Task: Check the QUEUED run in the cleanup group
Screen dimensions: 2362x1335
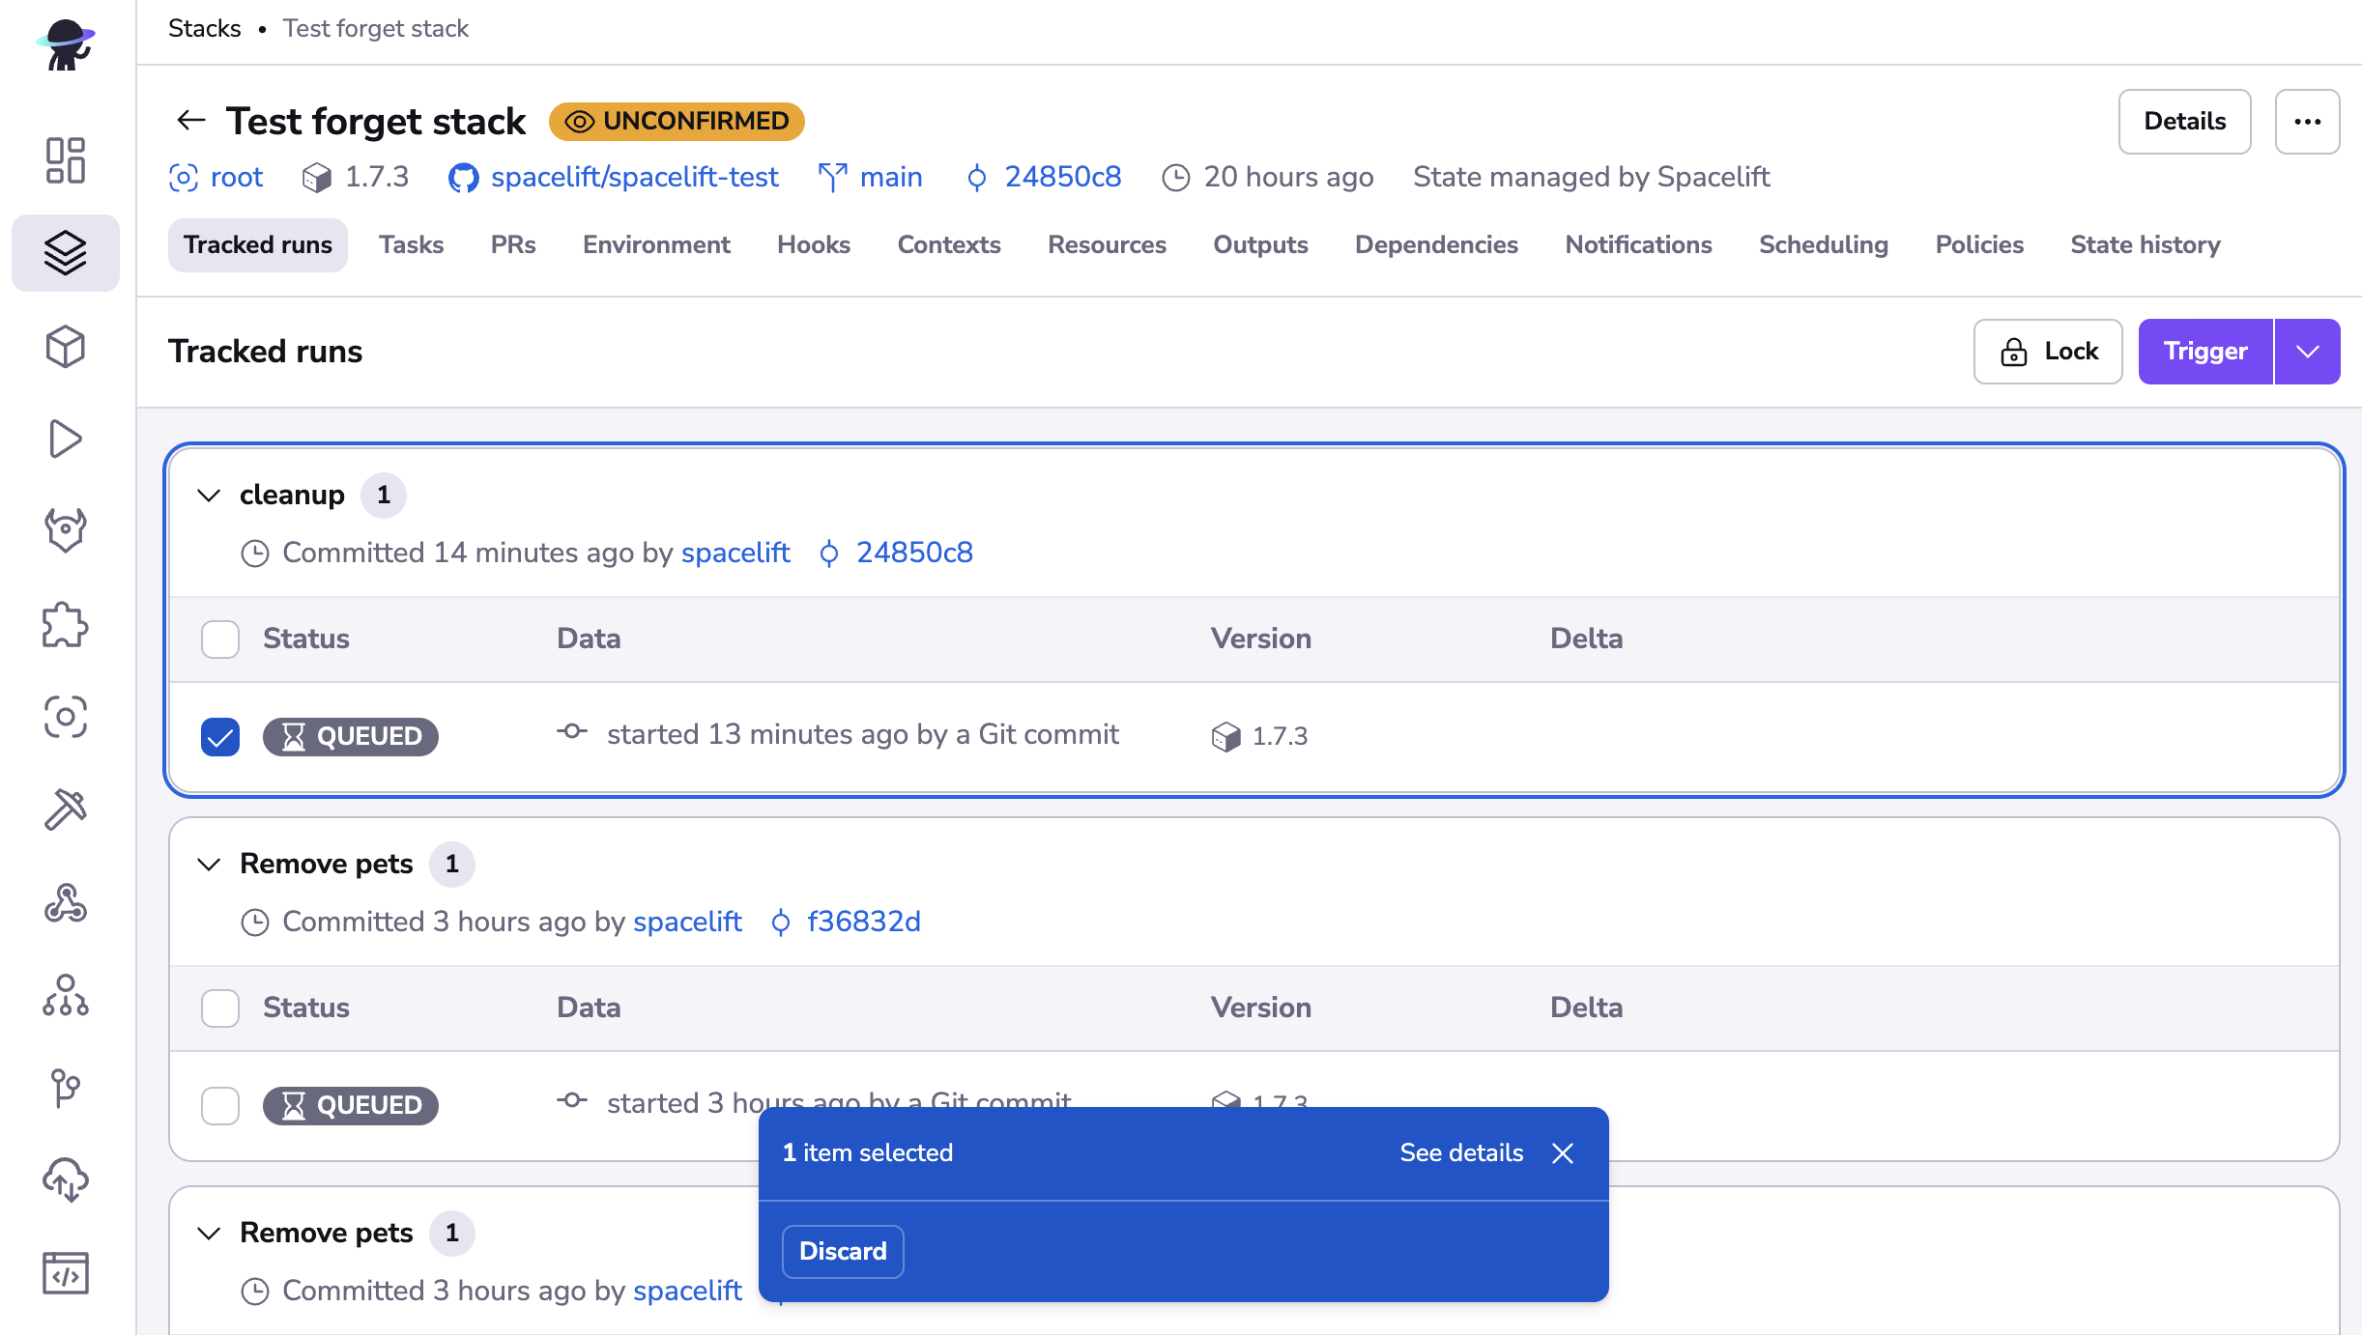Action: click(x=220, y=736)
